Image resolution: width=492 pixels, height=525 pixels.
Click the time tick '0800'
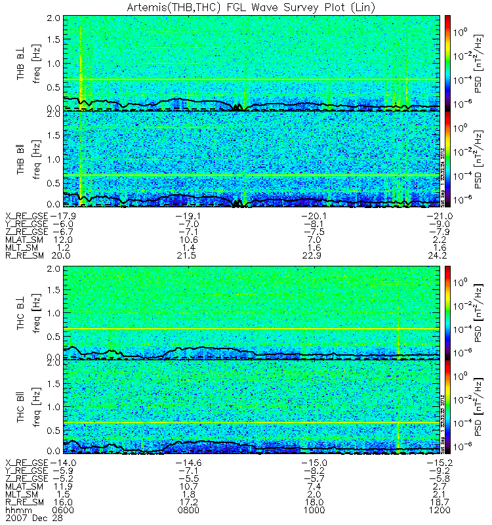coord(188,511)
